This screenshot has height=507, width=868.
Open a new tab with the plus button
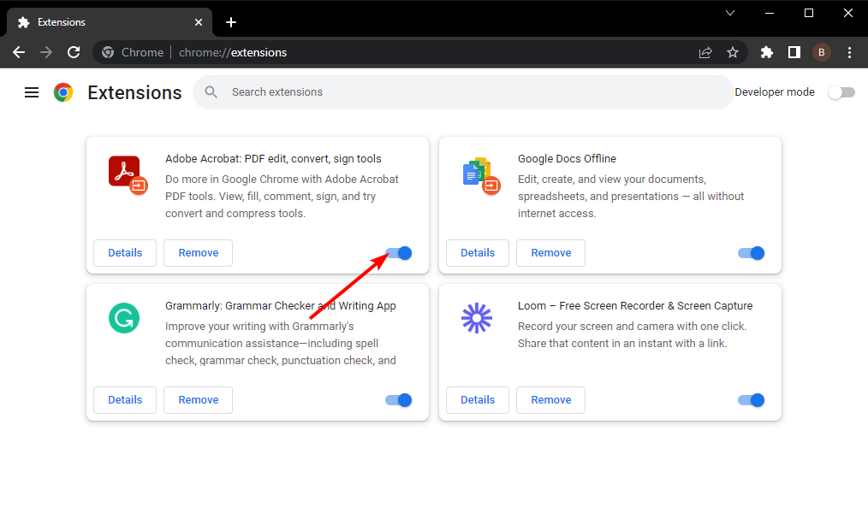click(x=231, y=22)
